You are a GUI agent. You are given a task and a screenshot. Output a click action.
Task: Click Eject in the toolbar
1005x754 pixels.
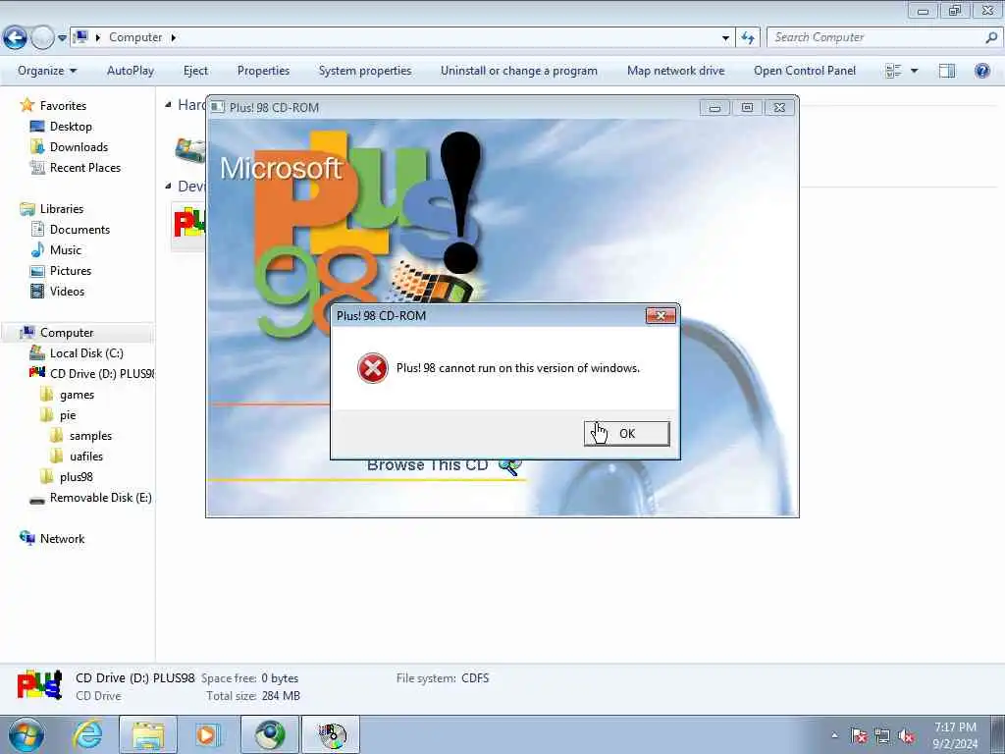tap(195, 71)
